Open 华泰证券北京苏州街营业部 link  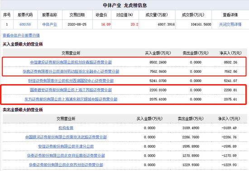click(66, 165)
